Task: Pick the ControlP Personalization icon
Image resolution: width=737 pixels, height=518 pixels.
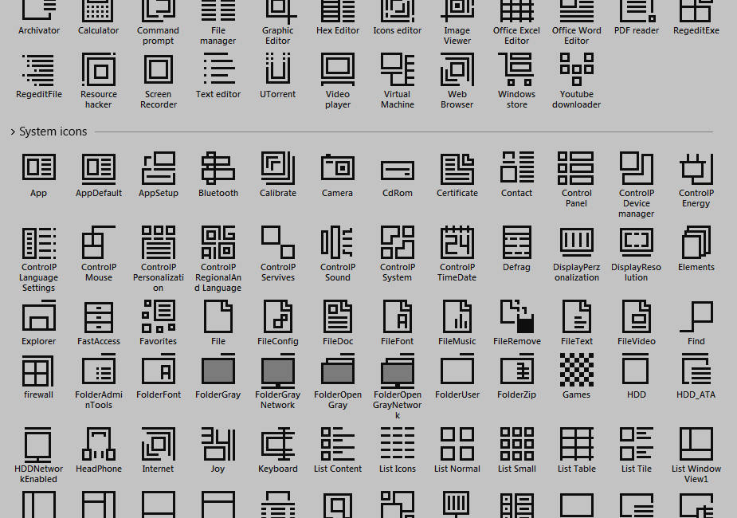Action: click(159, 242)
